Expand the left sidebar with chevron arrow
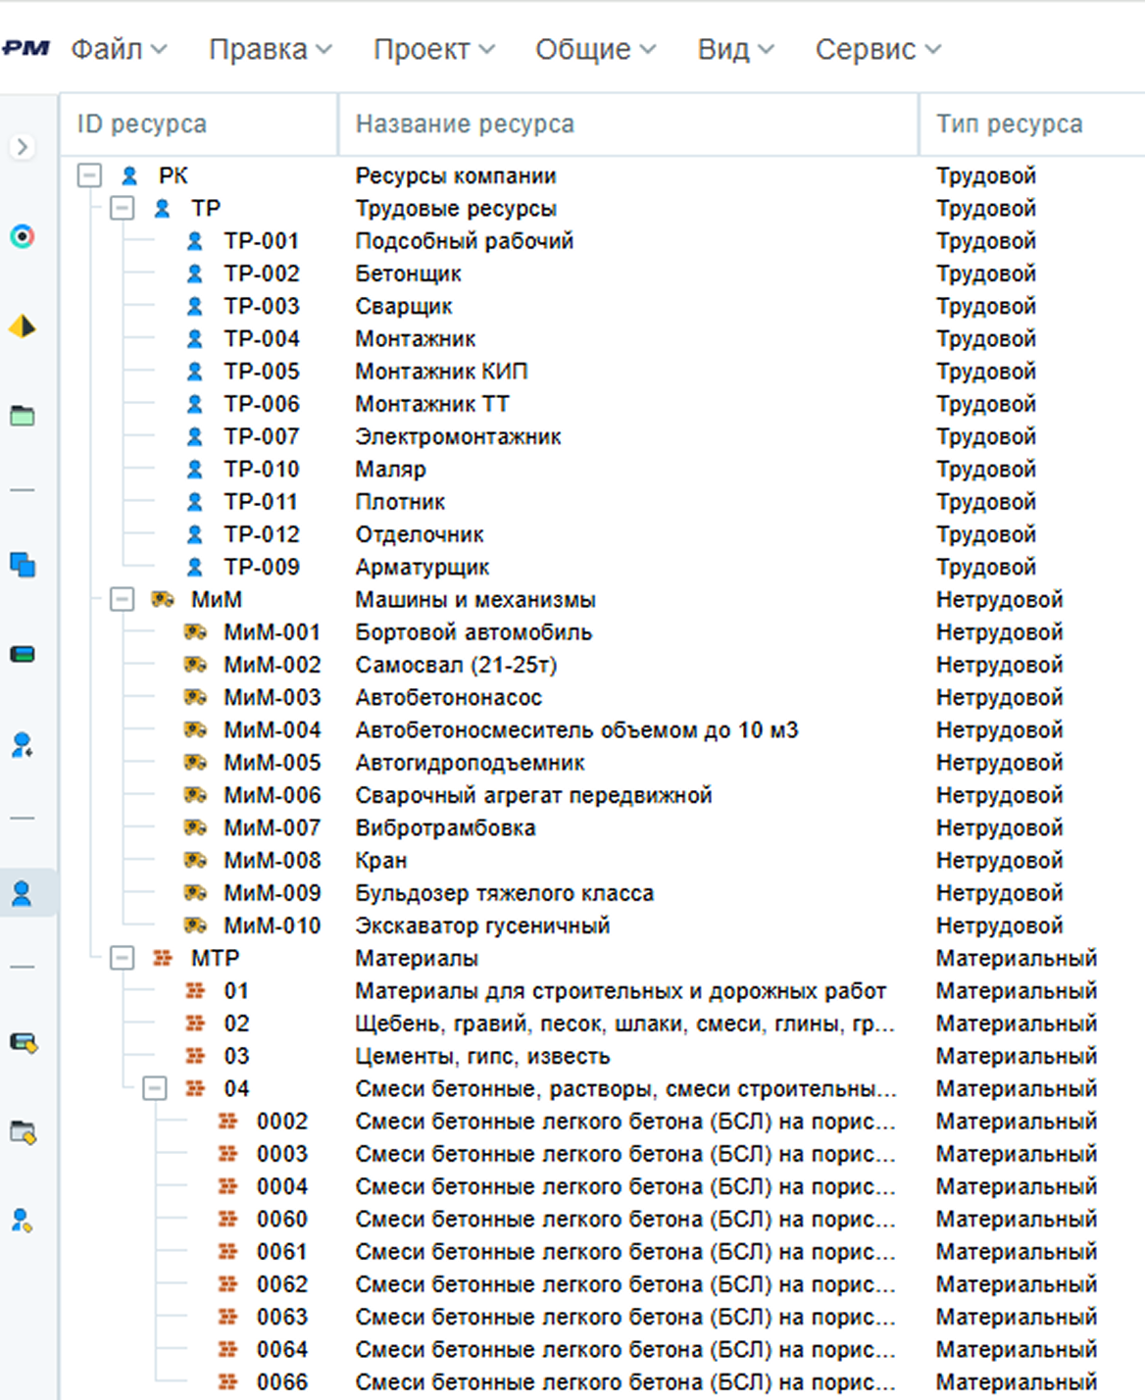Viewport: 1145px width, 1400px height. click(23, 147)
